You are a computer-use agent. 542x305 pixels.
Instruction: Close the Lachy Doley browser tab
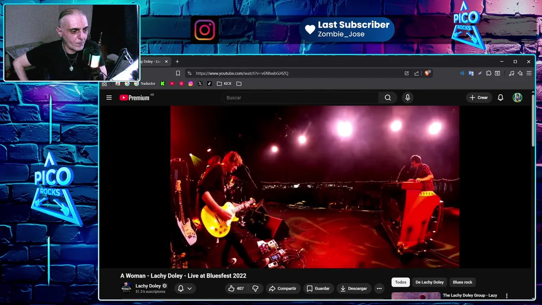pyautogui.click(x=166, y=61)
